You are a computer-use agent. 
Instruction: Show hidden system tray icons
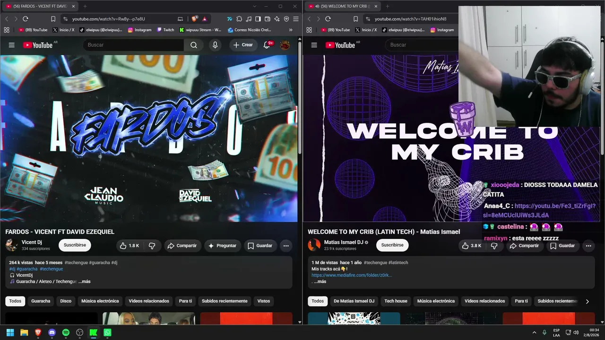tap(535, 332)
